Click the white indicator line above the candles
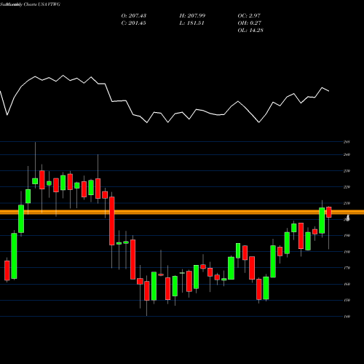Screen dimensions: 364x364 click(x=165, y=99)
